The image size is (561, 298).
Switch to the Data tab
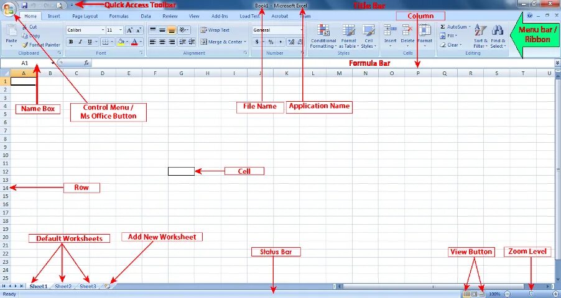[x=146, y=16]
